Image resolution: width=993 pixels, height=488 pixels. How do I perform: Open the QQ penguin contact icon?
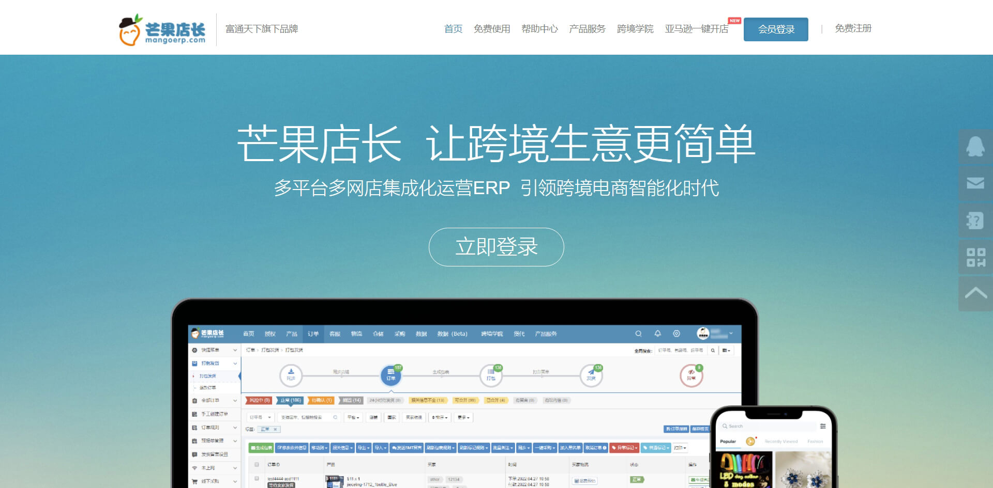tap(975, 147)
